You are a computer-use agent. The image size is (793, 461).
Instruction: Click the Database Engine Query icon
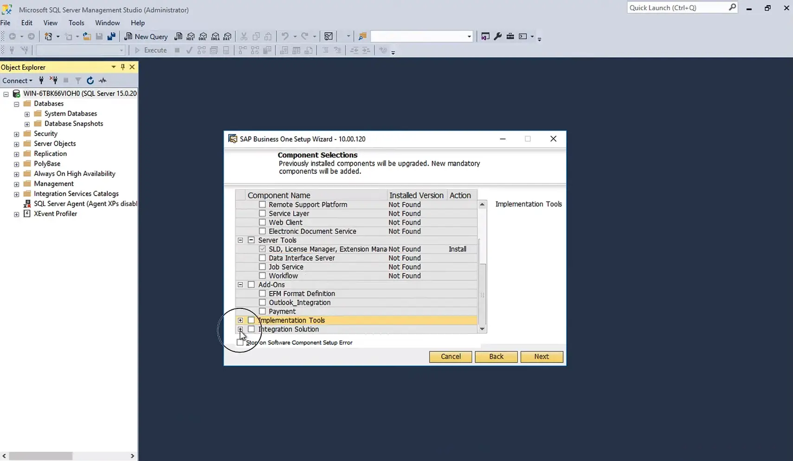point(178,36)
